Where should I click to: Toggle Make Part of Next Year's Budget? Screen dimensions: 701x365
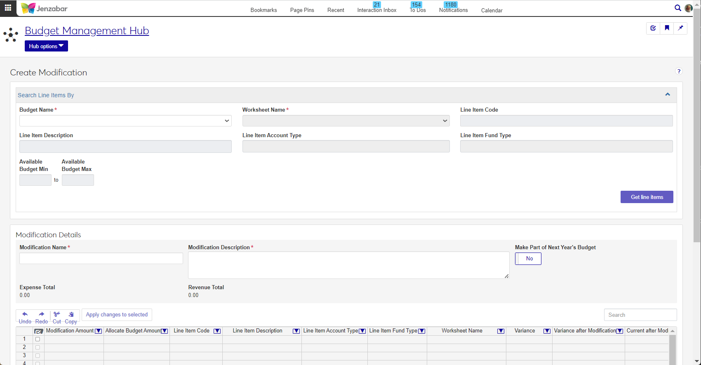coord(528,259)
